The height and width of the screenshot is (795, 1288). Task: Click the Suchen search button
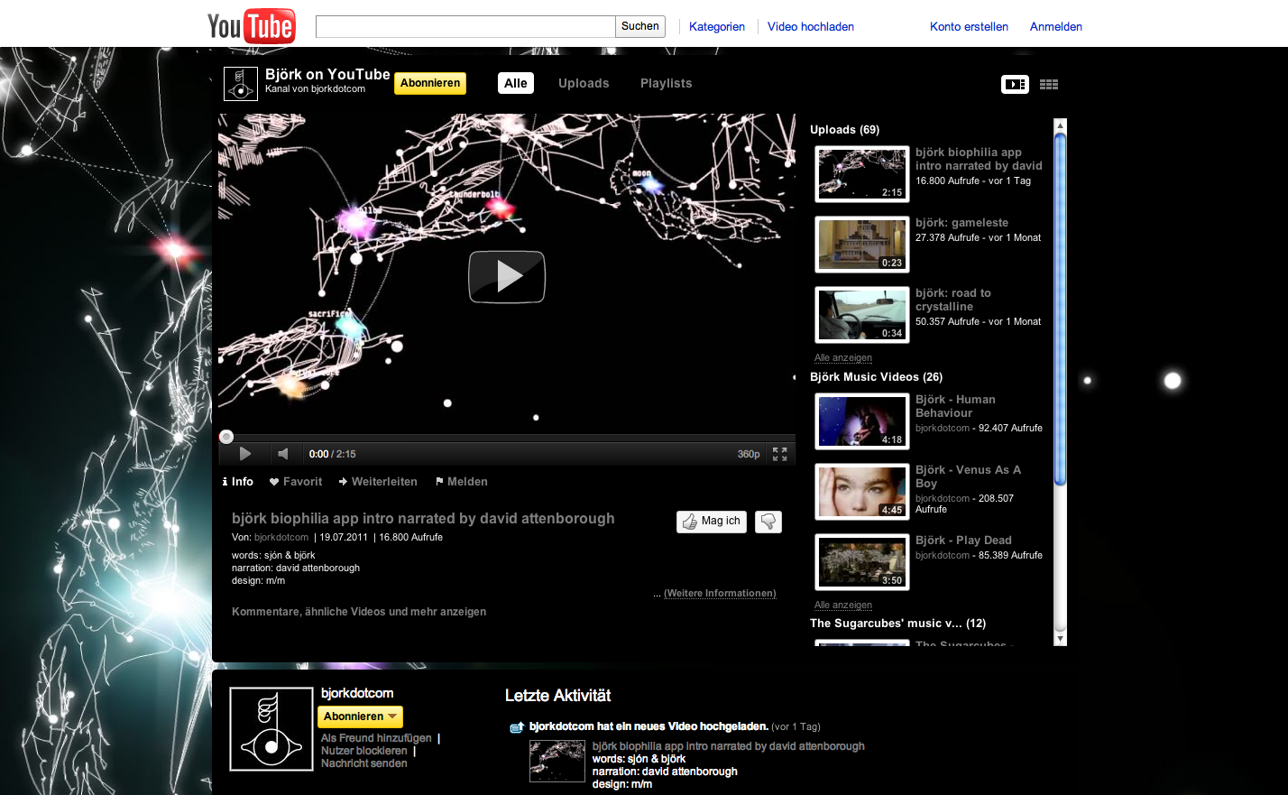pyautogui.click(x=640, y=26)
